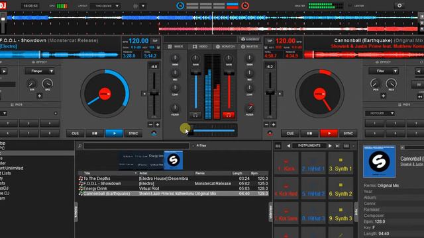
Task: Click the right deck pitch reset icon below slider
Action: (x=270, y=133)
